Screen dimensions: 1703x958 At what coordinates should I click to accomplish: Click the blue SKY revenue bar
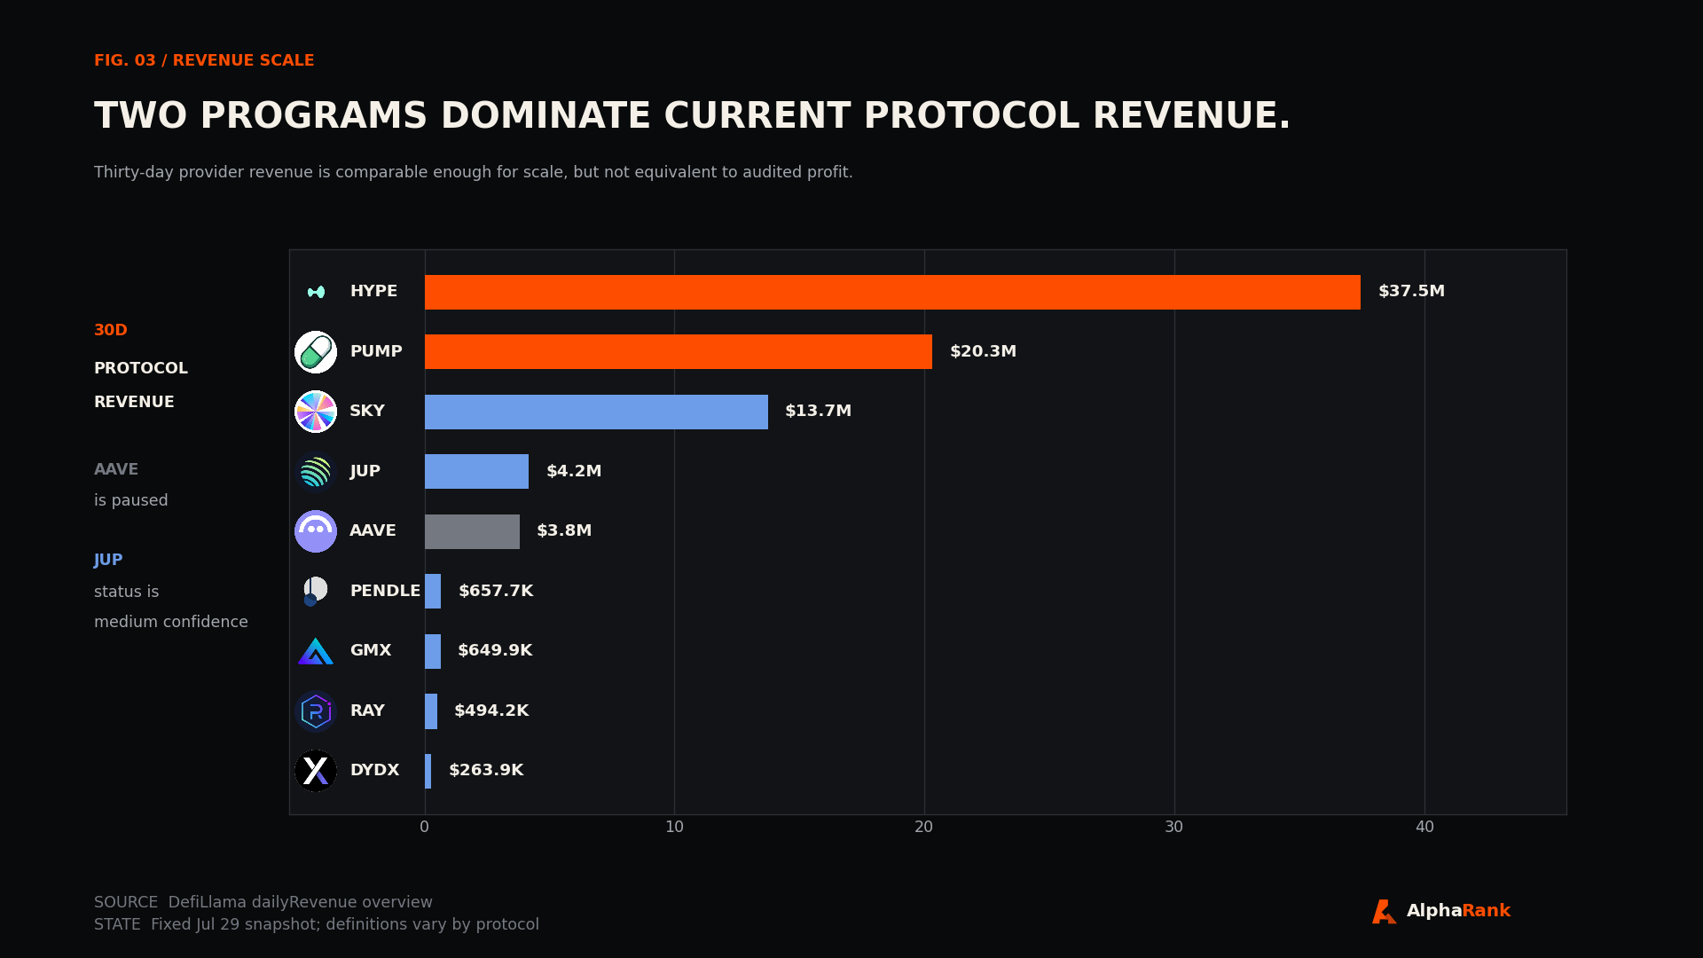(596, 412)
